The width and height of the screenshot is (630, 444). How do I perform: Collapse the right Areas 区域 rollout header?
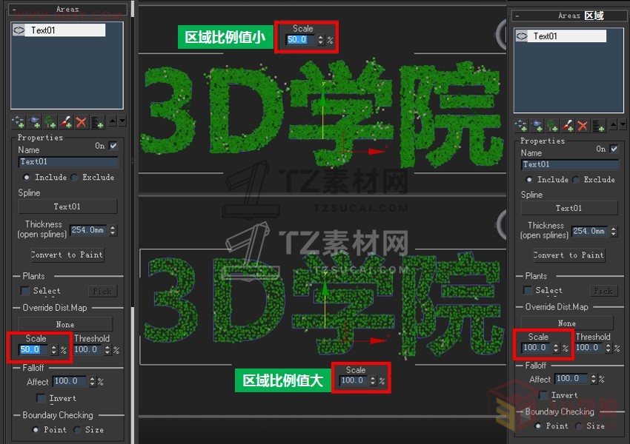point(568,16)
